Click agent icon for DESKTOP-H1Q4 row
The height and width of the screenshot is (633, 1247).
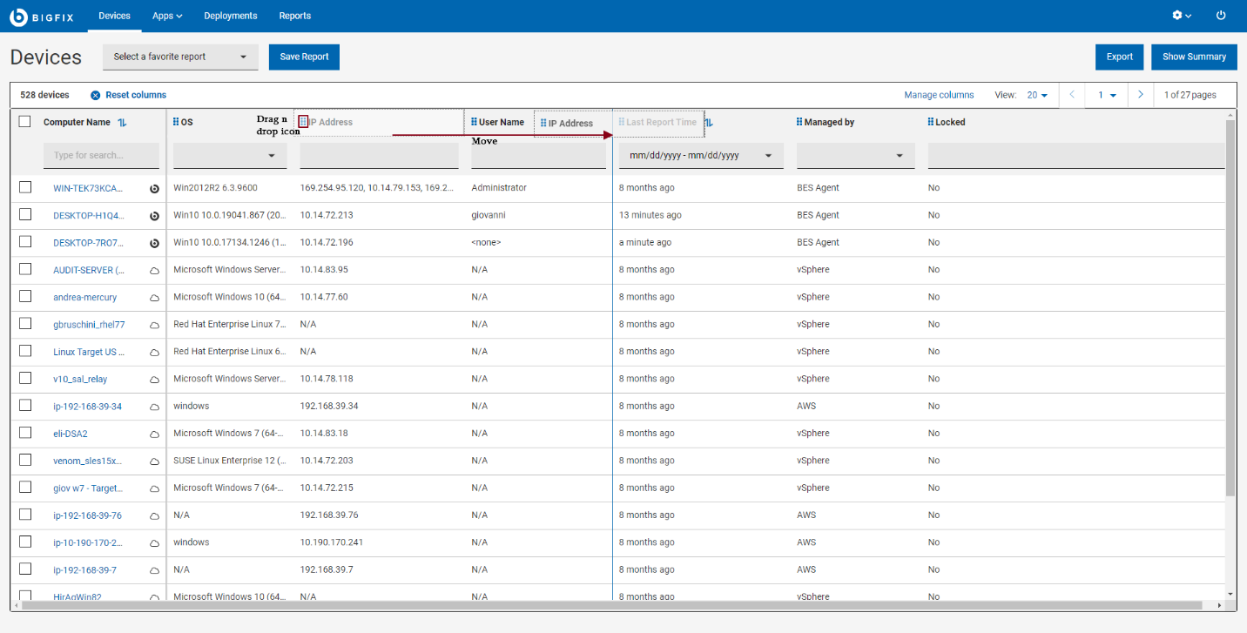[x=155, y=215]
